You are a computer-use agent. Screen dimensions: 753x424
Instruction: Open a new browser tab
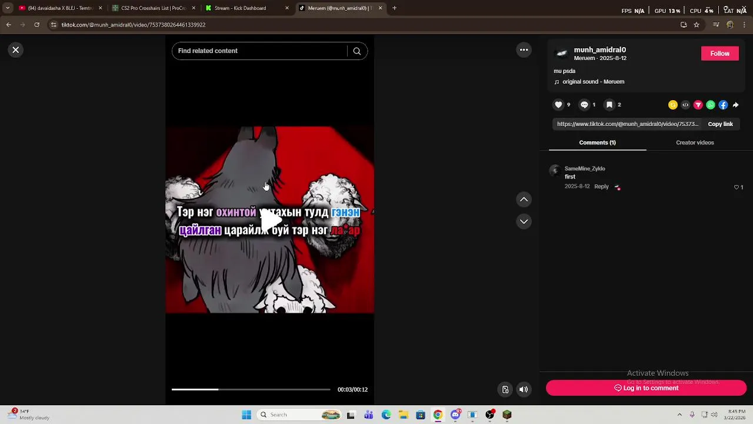click(394, 8)
